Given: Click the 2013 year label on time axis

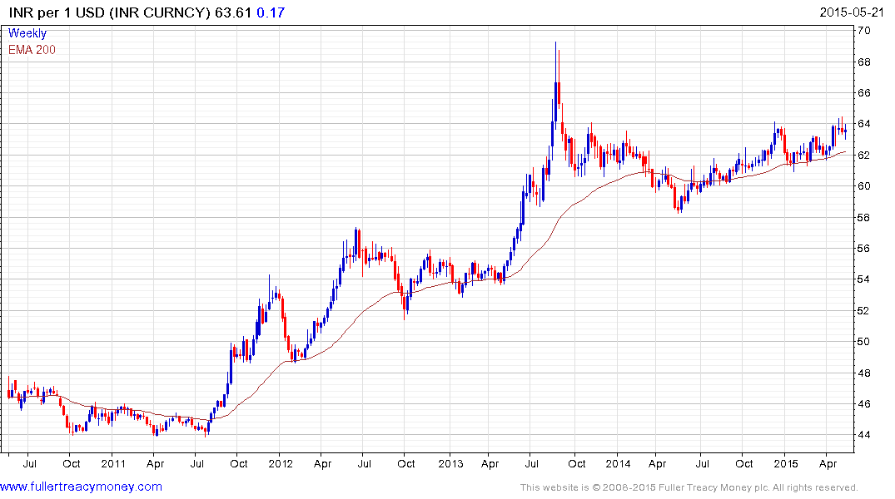Looking at the screenshot, I should (x=450, y=463).
